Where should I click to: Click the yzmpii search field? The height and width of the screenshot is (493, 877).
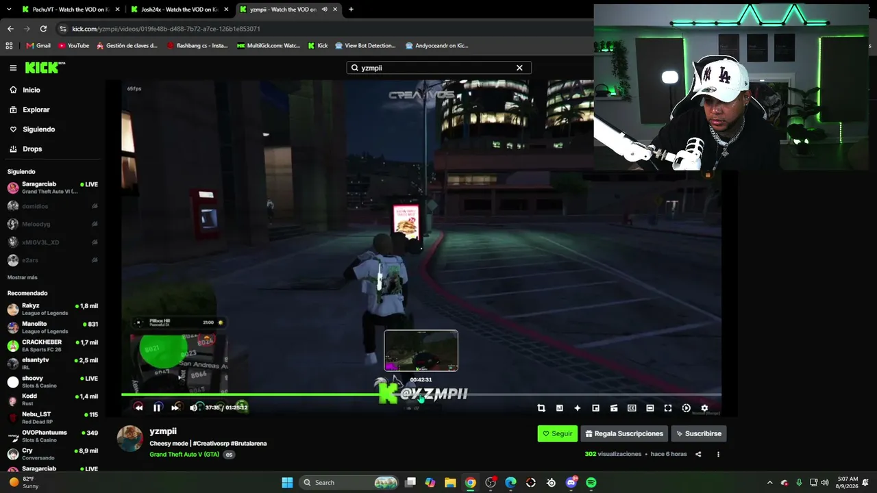coord(438,68)
